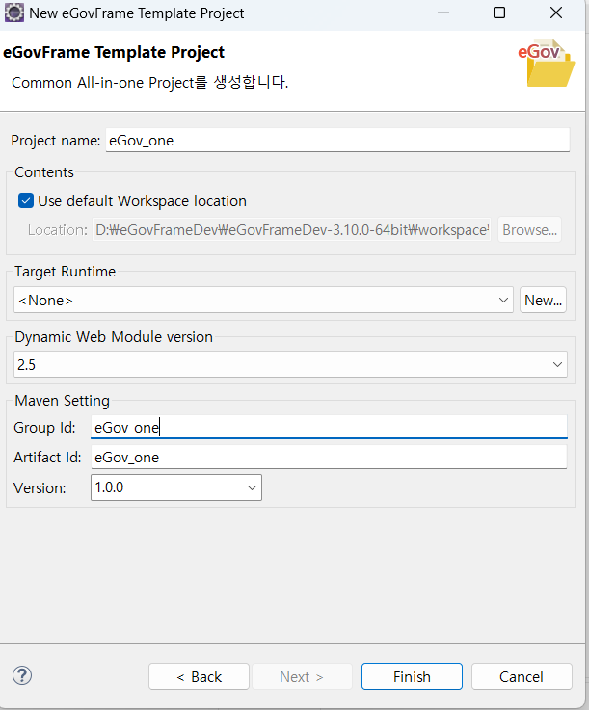Maximize the wizard window
The width and height of the screenshot is (589, 710).
pos(499,13)
